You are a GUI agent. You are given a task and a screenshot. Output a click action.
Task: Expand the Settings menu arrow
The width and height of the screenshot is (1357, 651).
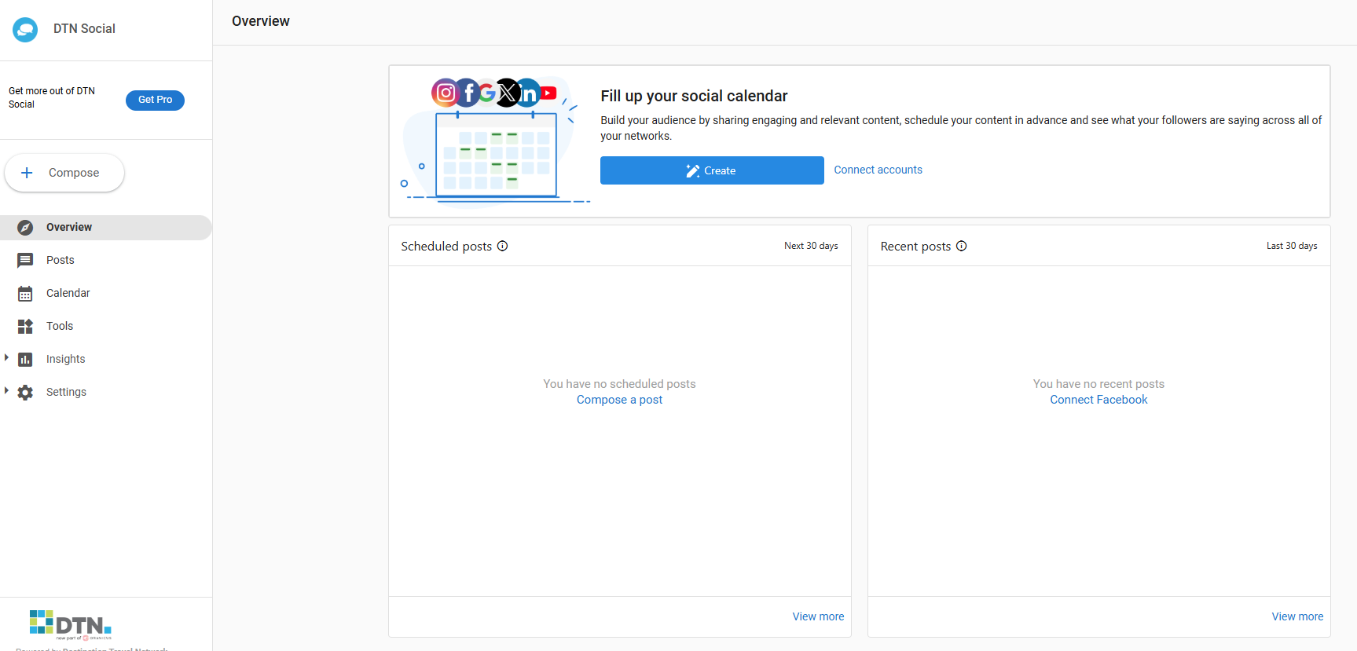(x=6, y=391)
